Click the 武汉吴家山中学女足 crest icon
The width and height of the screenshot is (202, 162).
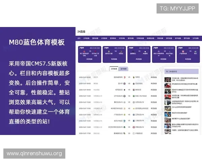[134, 109]
